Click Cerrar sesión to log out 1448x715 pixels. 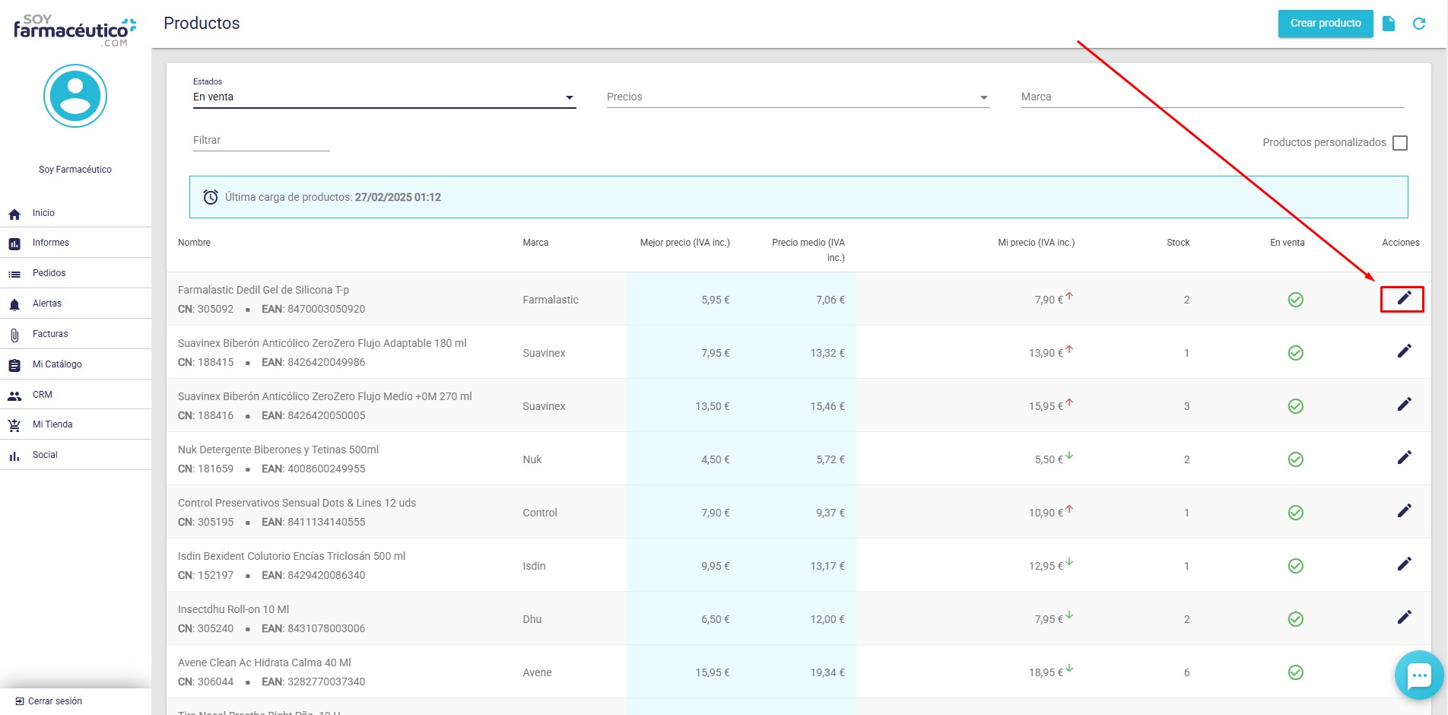49,701
